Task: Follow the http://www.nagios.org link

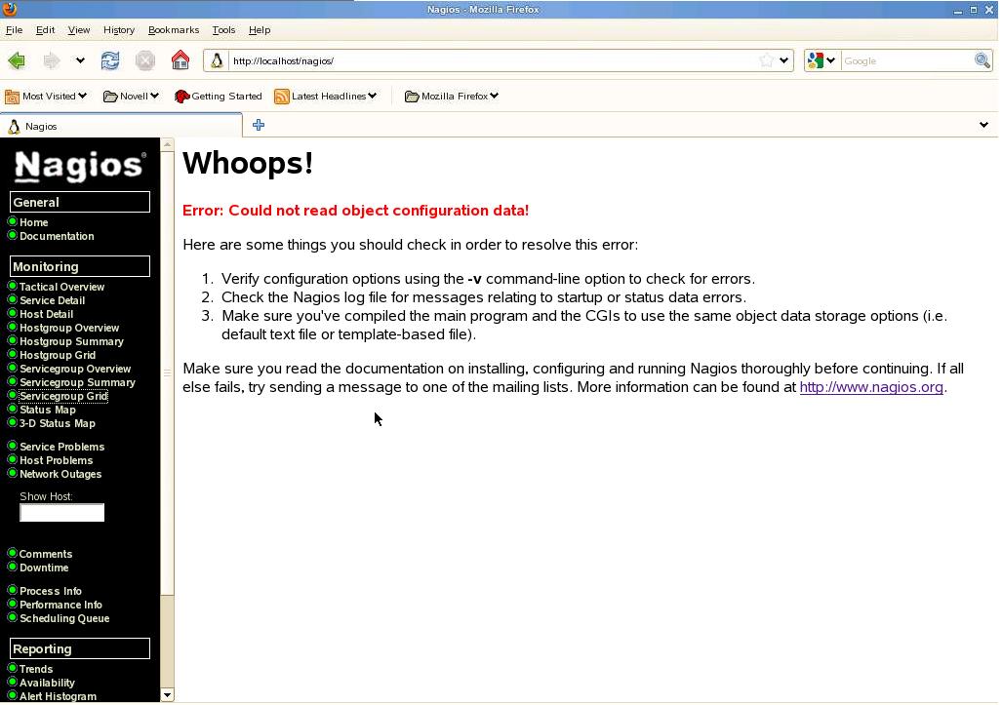Action: [871, 387]
